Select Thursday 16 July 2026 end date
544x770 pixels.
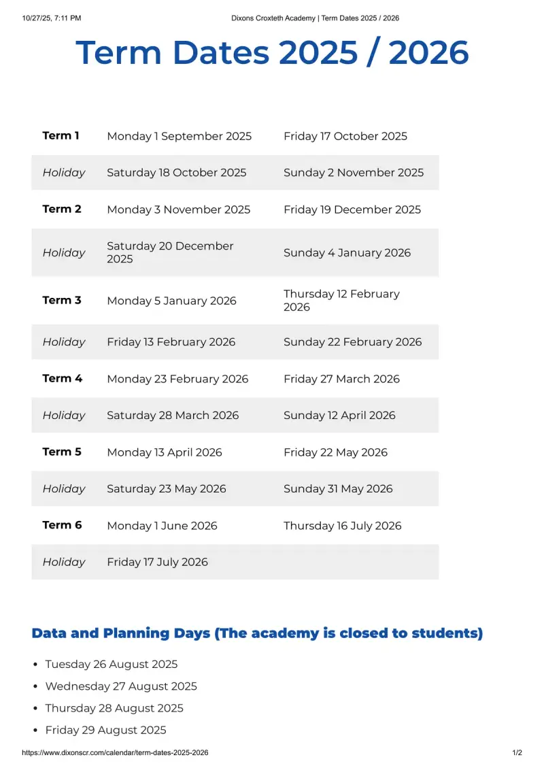[x=342, y=526]
